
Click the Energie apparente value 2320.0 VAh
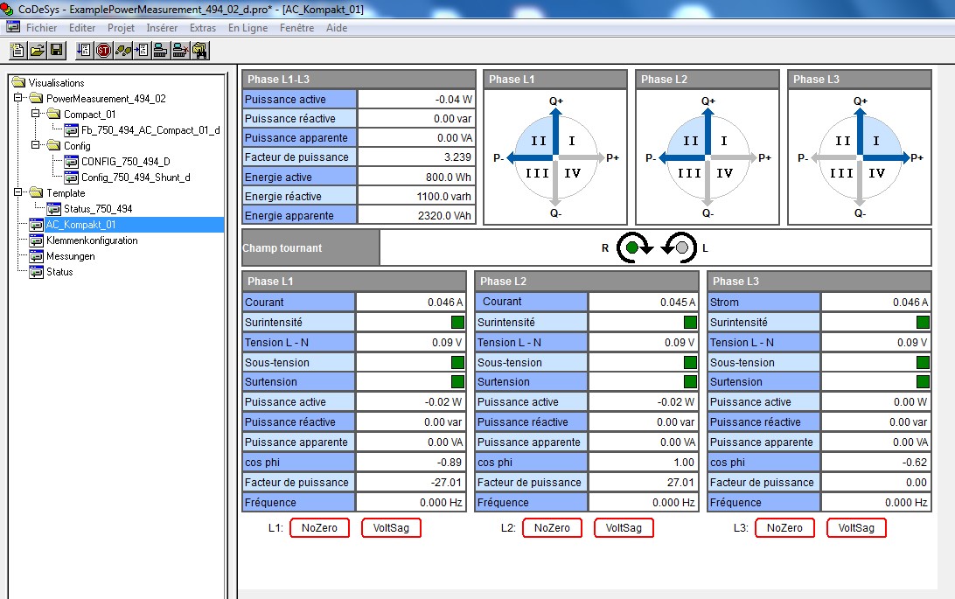point(416,215)
